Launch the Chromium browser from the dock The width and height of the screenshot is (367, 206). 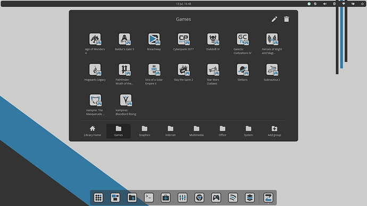pyautogui.click(x=199, y=198)
